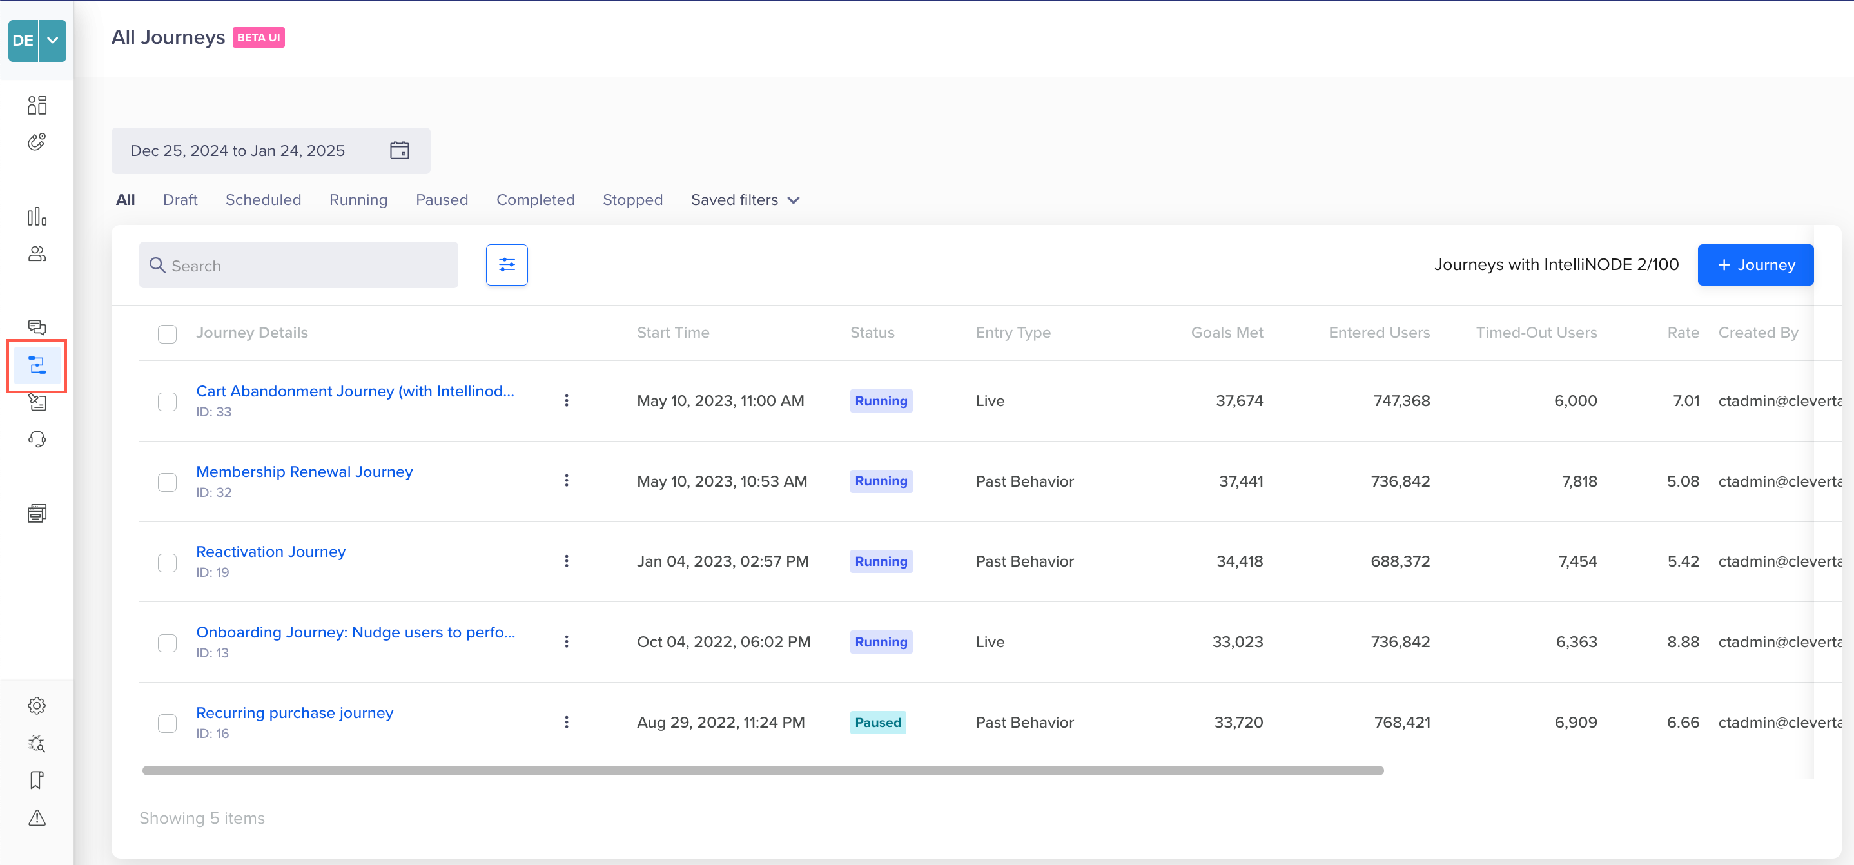Click the Goals Met column header
This screenshot has width=1854, height=865.
click(x=1227, y=333)
